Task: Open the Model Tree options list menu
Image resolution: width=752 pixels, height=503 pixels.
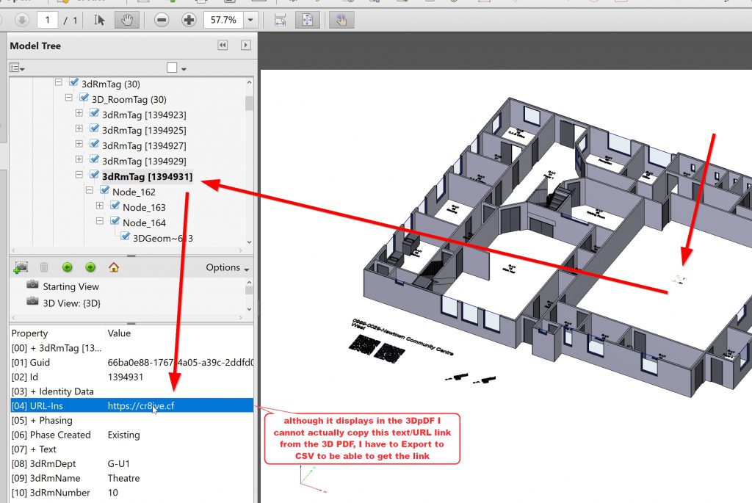Action: 17,68
